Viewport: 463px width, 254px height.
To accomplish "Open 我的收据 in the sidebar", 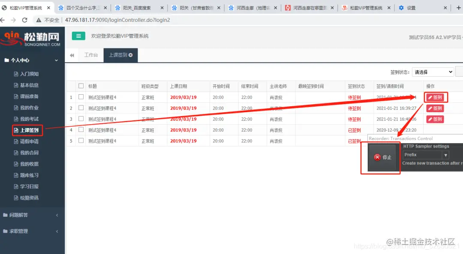I will 27,164.
